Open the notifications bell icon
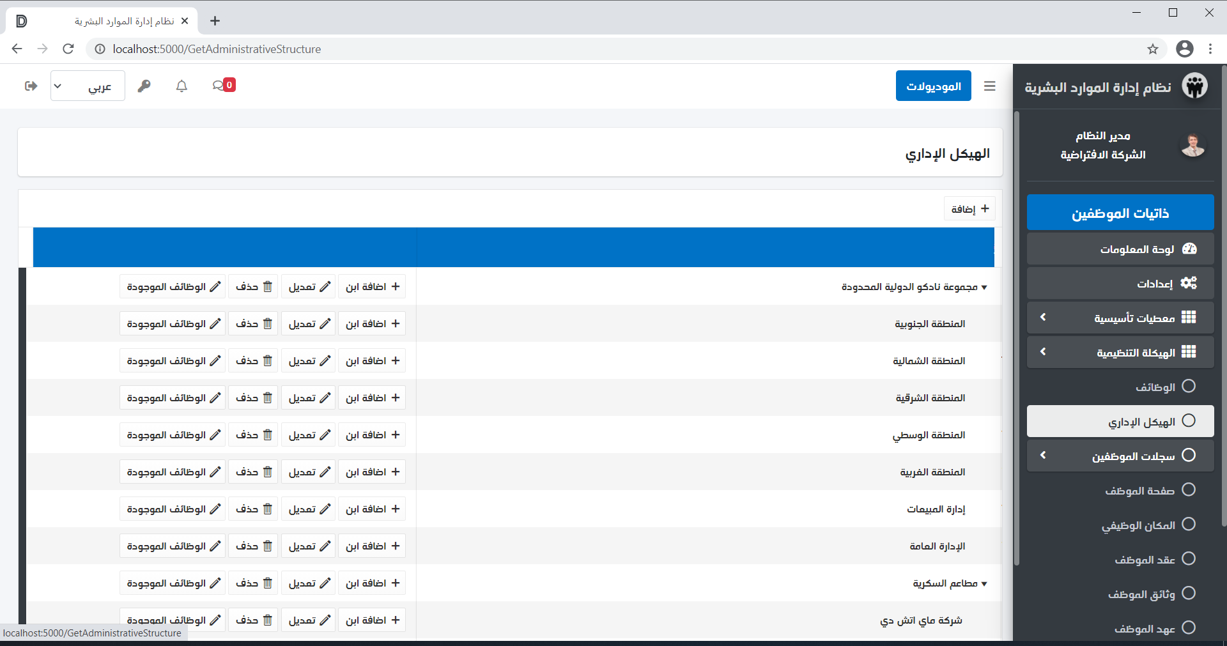1227x646 pixels. pyautogui.click(x=181, y=86)
